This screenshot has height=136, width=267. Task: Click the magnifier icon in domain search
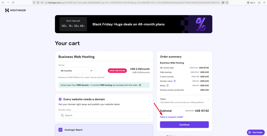point(62,115)
